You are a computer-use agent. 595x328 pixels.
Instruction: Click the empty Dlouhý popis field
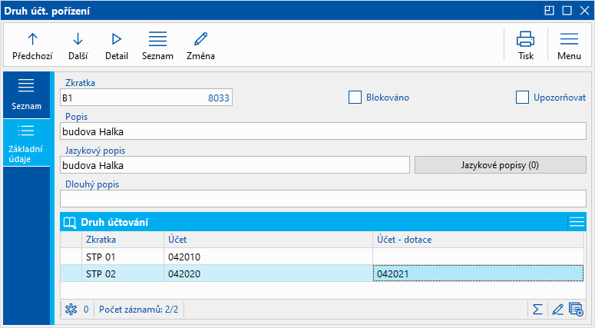point(323,198)
